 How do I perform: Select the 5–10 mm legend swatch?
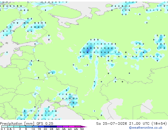pyautogui.click(x=29, y=127)
